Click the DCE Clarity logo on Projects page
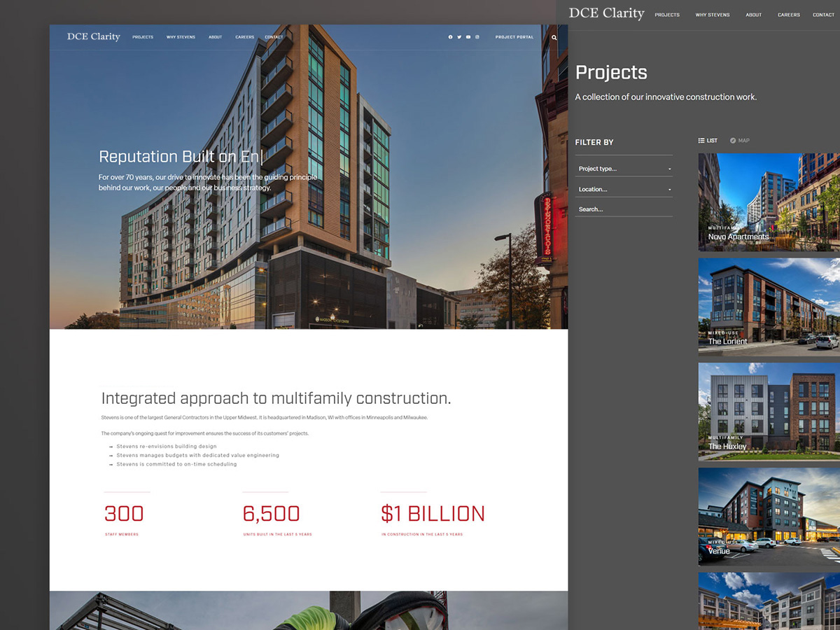Screen dimensions: 840x630 (606, 13)
